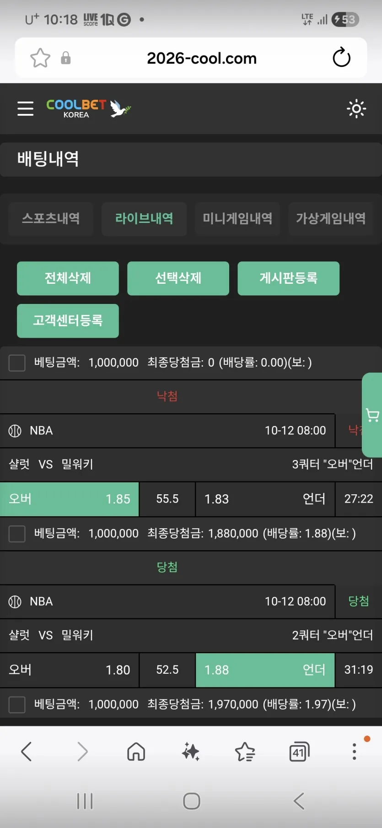Open browser bookmarks list icon

click(245, 752)
